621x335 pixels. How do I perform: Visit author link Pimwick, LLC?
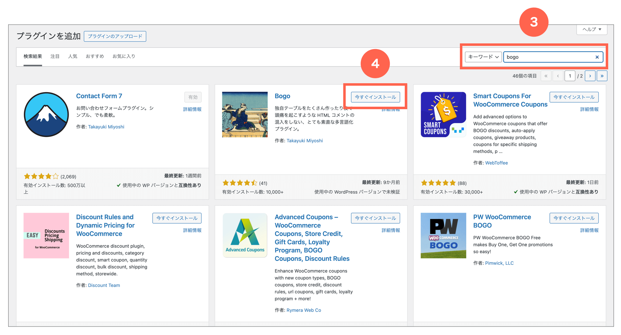[499, 263]
